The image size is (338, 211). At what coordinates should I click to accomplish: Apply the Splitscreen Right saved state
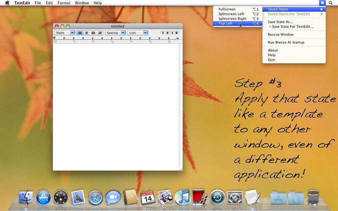click(238, 19)
